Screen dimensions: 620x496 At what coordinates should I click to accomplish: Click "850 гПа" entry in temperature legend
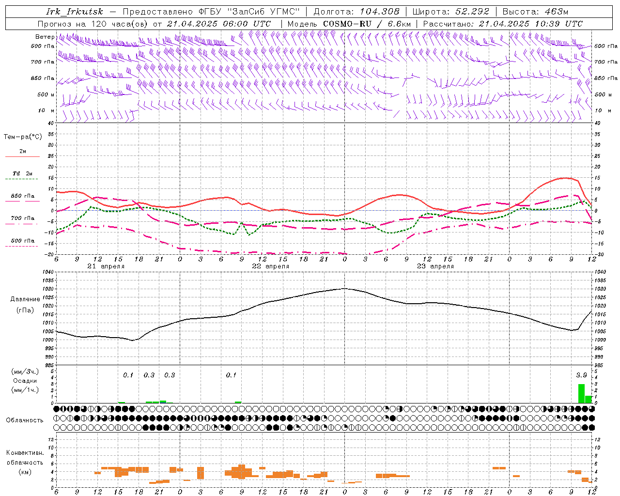click(22, 196)
